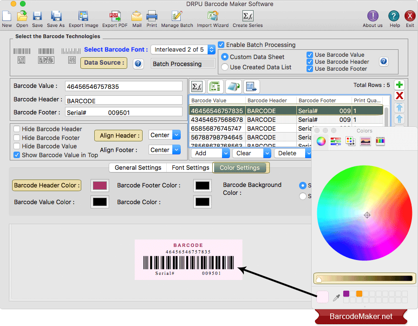This screenshot has height=326, width=418.
Task: Open Align Header dropdown
Action: (x=164, y=135)
